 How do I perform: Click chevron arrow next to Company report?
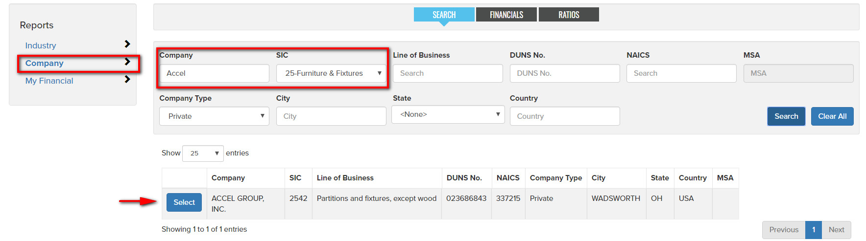click(x=127, y=62)
